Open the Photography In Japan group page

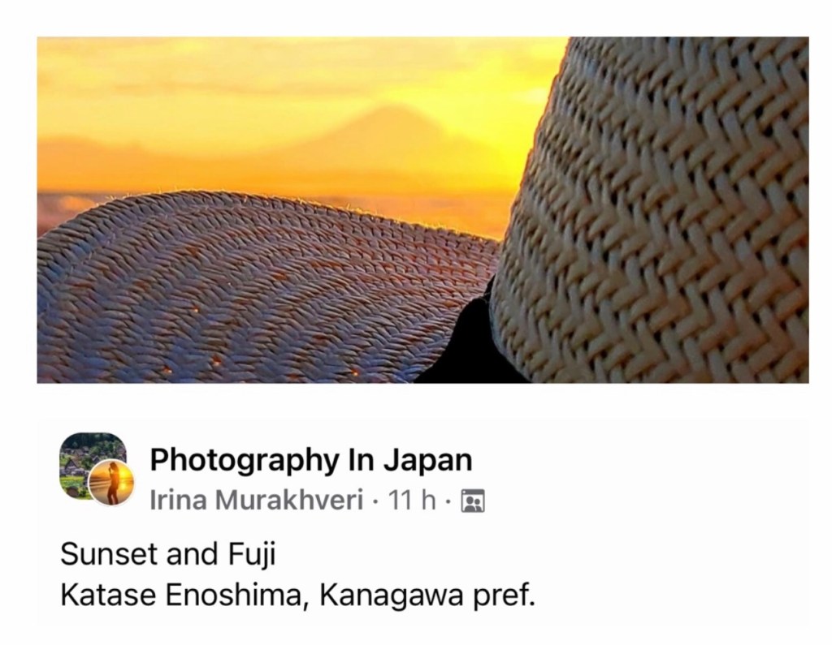(x=311, y=459)
